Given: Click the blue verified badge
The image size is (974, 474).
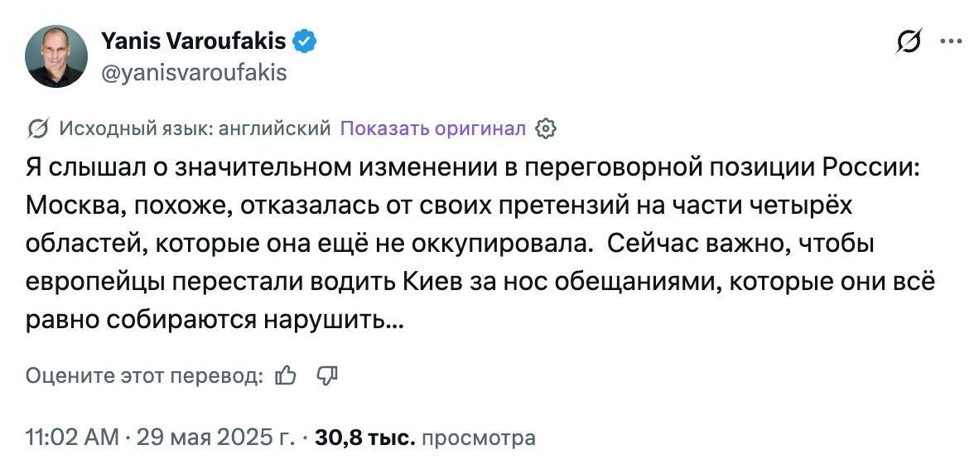Looking at the screenshot, I should (x=304, y=40).
